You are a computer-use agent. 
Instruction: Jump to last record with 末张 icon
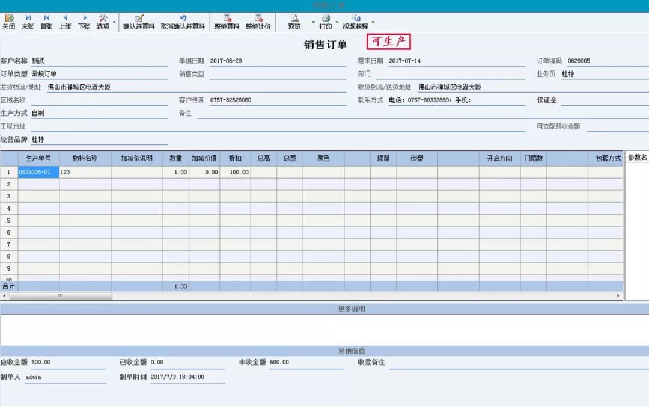(26, 19)
